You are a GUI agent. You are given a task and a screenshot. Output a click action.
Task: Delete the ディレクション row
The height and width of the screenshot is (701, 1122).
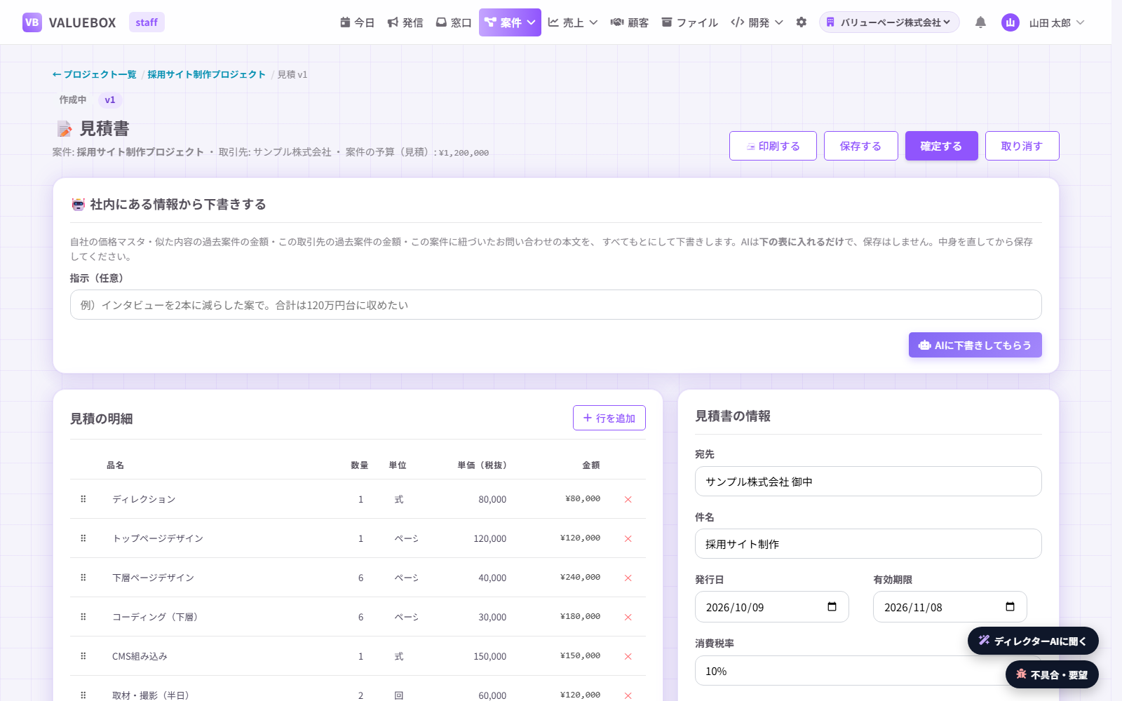coord(628,499)
